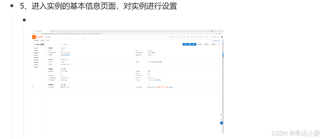321x139 pixels.
Task: Click the vertical scrollbar of the console page
Action: (223, 86)
